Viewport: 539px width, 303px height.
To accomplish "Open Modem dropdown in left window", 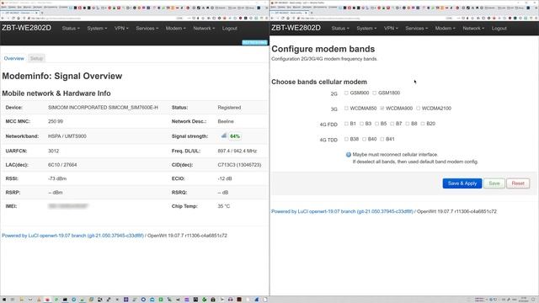I will tap(175, 29).
